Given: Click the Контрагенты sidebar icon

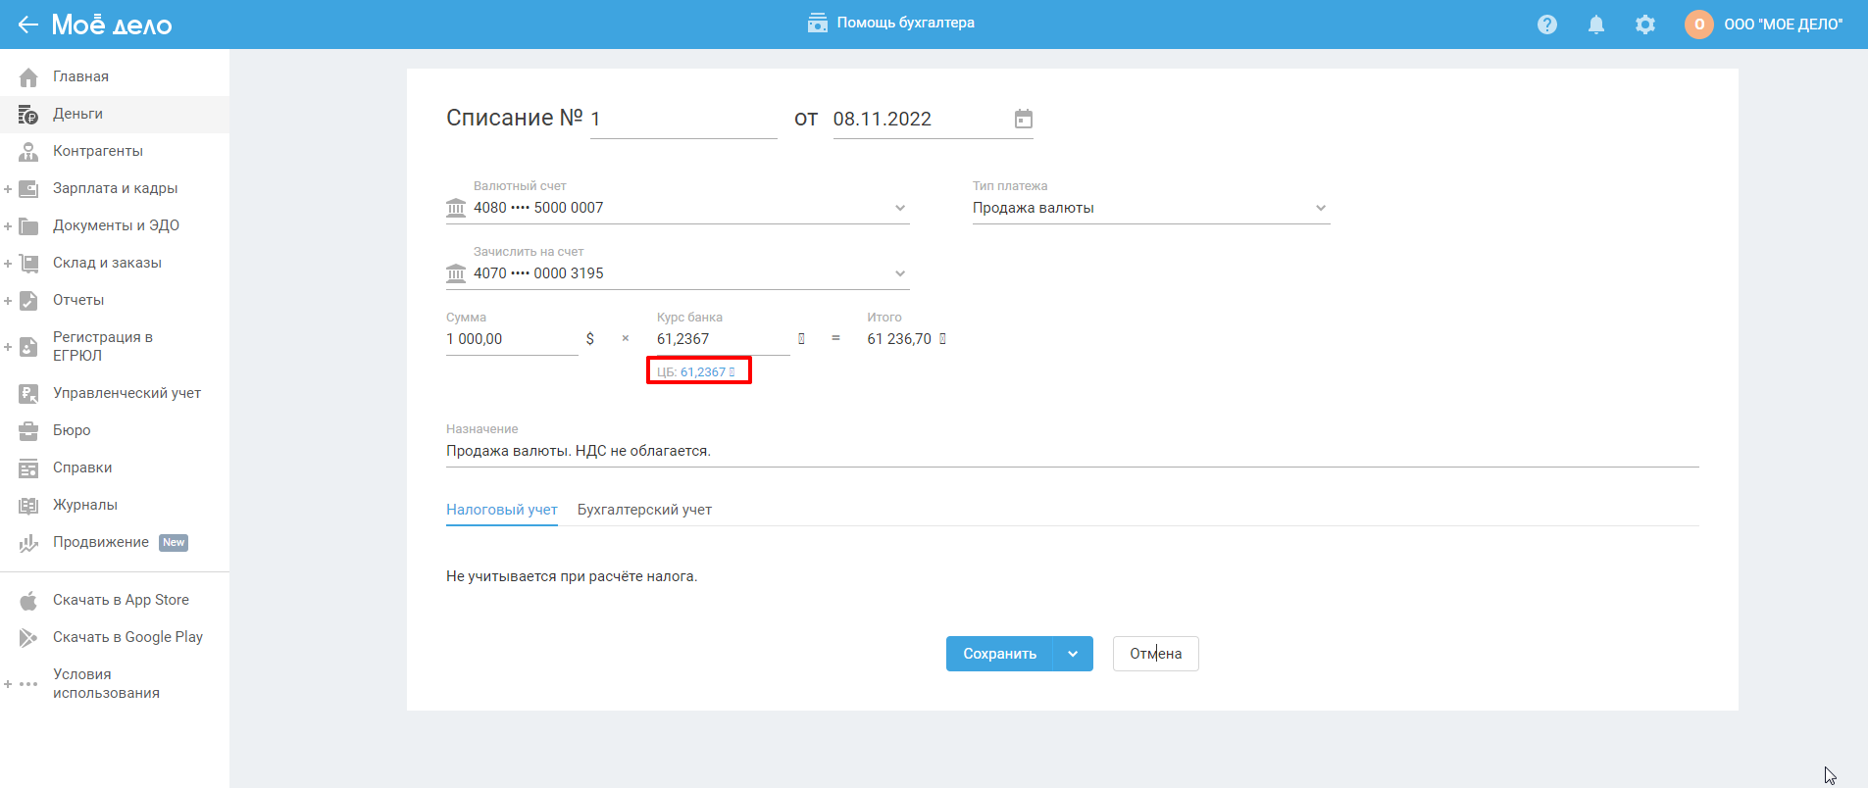Looking at the screenshot, I should (28, 151).
